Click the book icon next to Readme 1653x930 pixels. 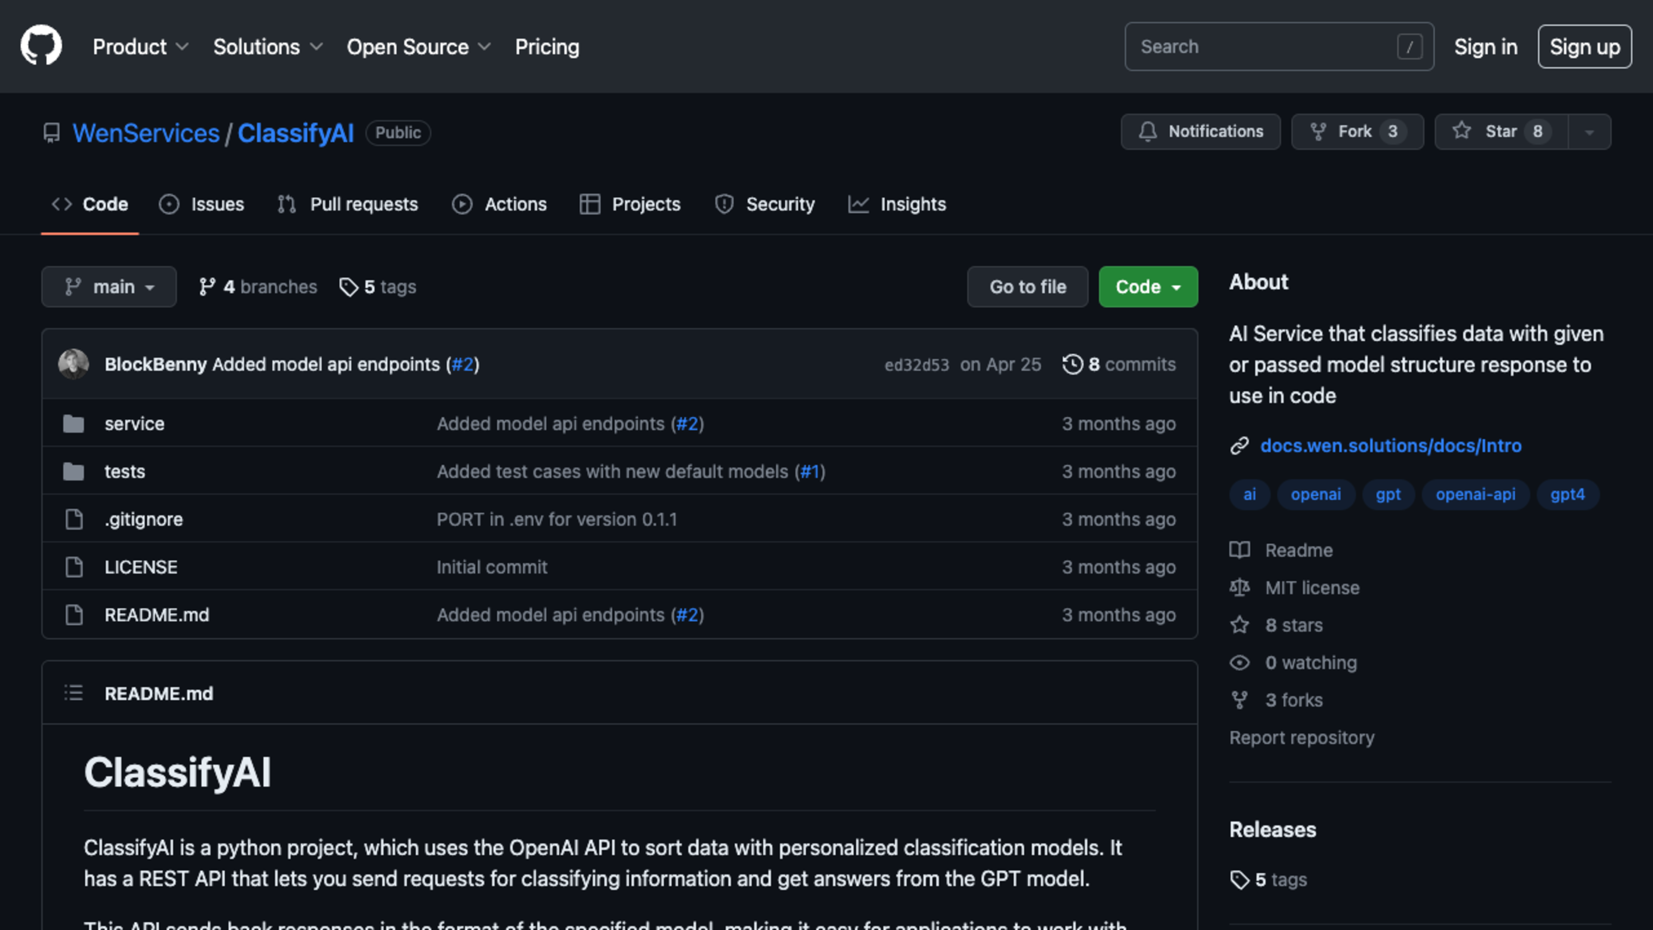[1240, 550]
